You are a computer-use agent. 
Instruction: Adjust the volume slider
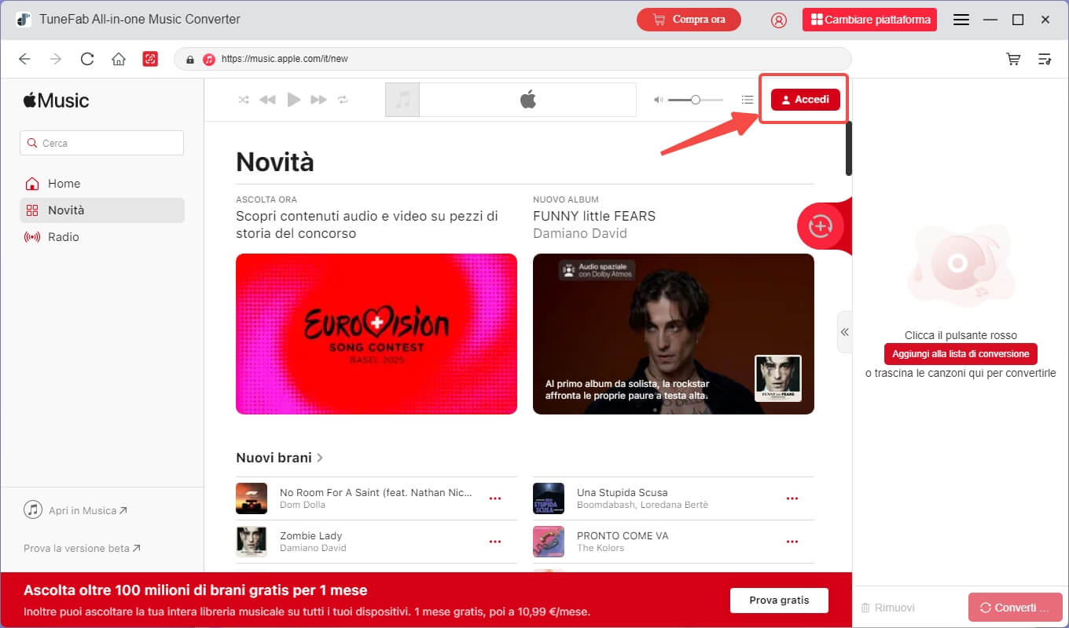pos(696,100)
